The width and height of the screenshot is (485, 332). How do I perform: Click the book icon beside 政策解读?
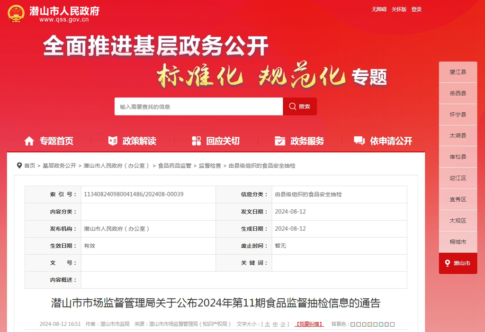pos(113,141)
